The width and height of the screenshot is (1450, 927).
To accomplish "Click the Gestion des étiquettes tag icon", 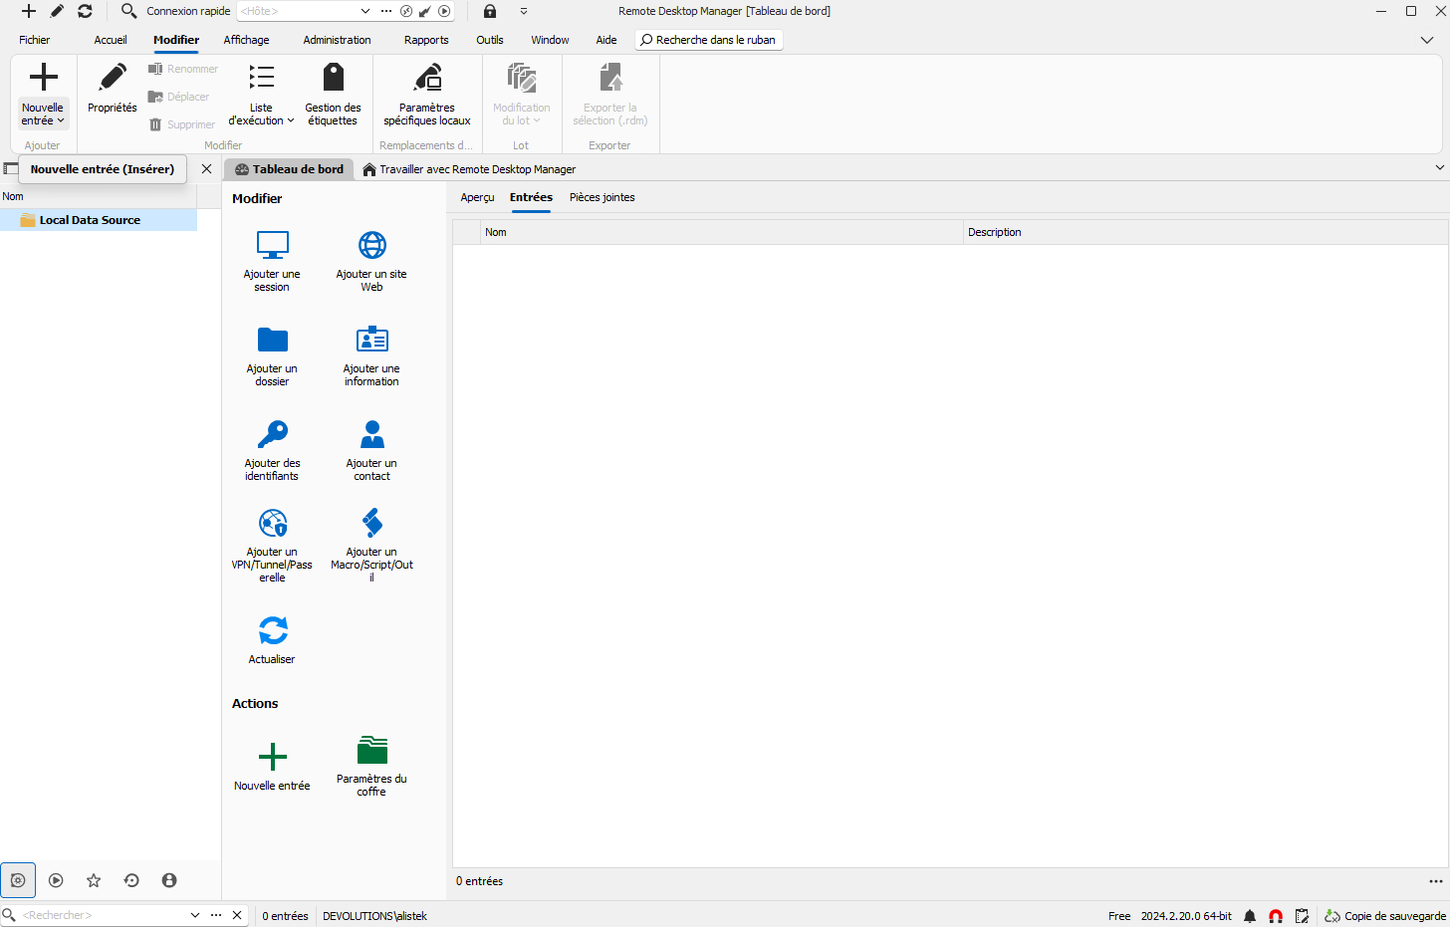I will pyautogui.click(x=334, y=78).
